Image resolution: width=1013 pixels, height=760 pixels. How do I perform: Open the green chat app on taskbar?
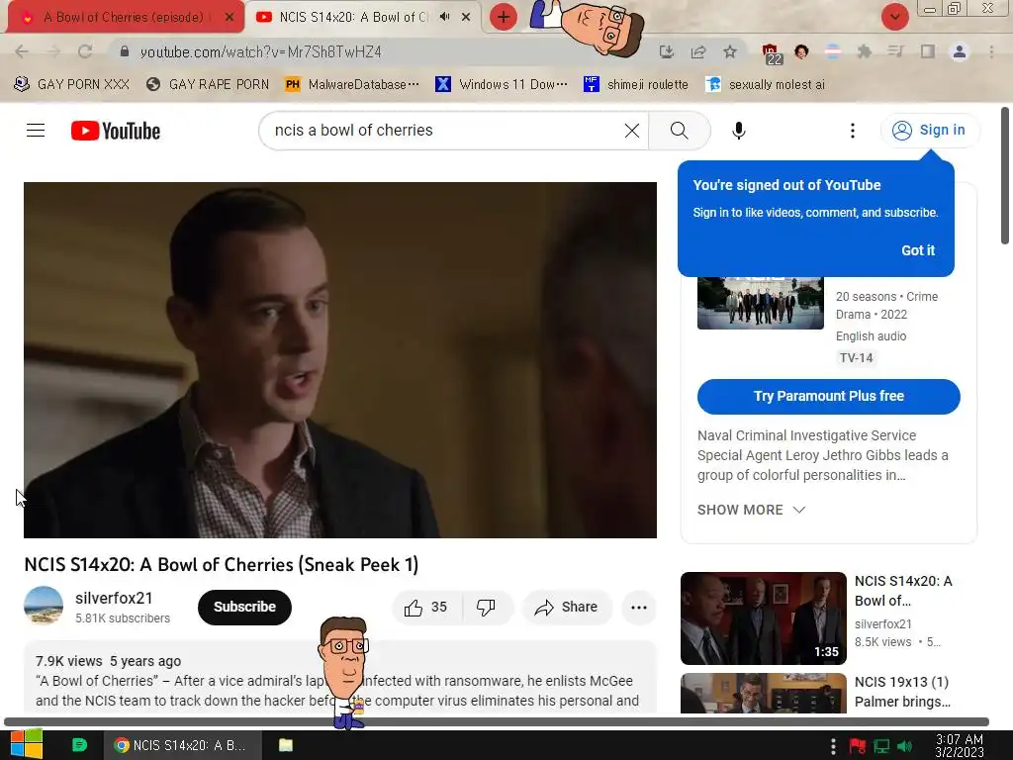[x=79, y=744]
